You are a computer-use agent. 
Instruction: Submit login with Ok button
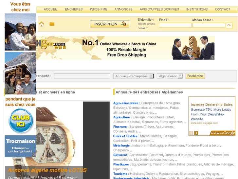click(x=229, y=25)
